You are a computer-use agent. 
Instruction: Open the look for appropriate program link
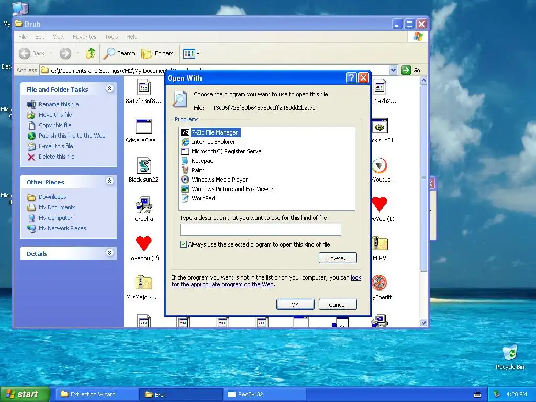pyautogui.click(x=266, y=281)
